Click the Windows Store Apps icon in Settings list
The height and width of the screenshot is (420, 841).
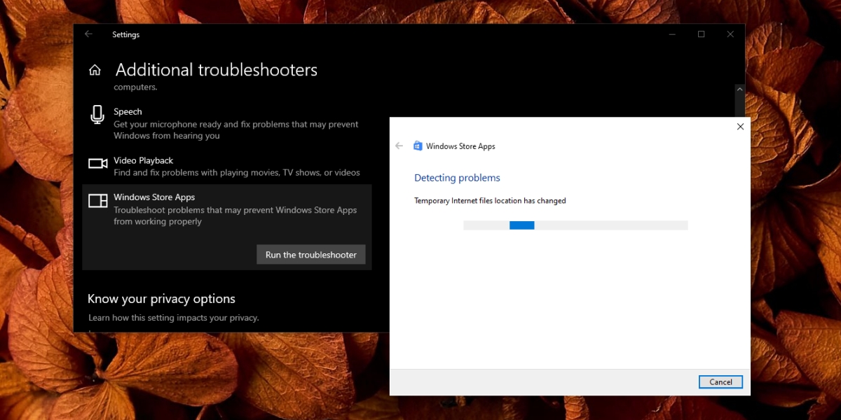coord(97,201)
